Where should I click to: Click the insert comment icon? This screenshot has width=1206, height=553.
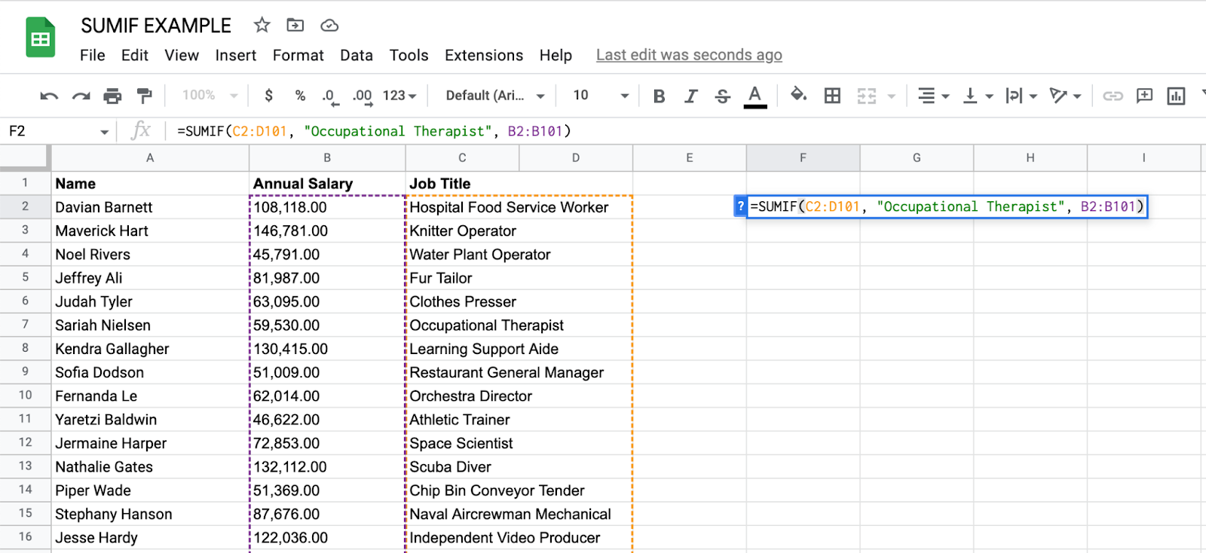coord(1144,96)
